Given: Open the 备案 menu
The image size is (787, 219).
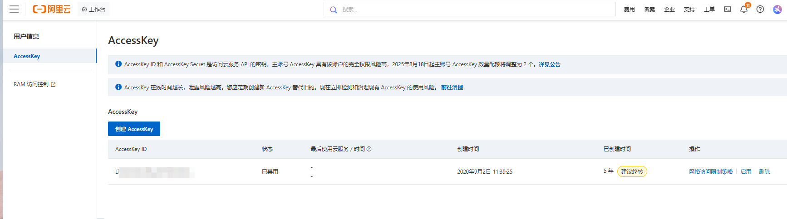Looking at the screenshot, I should [x=649, y=10].
